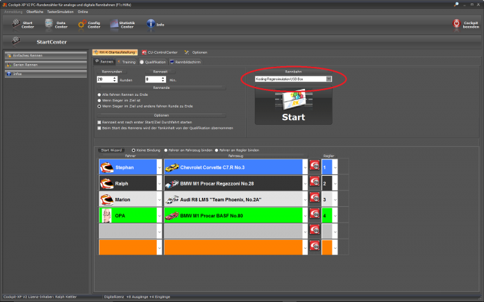This screenshot has width=484, height=302.
Task: Click the Info icon in top toolbar
Action: (x=150, y=24)
